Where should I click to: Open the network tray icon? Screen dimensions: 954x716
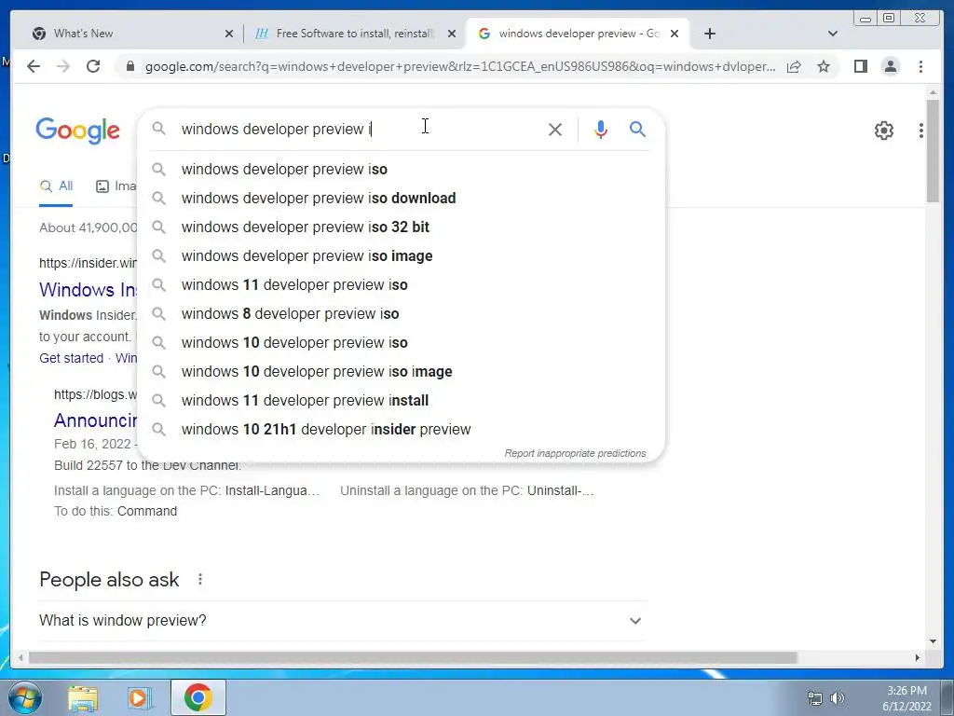pos(814,698)
